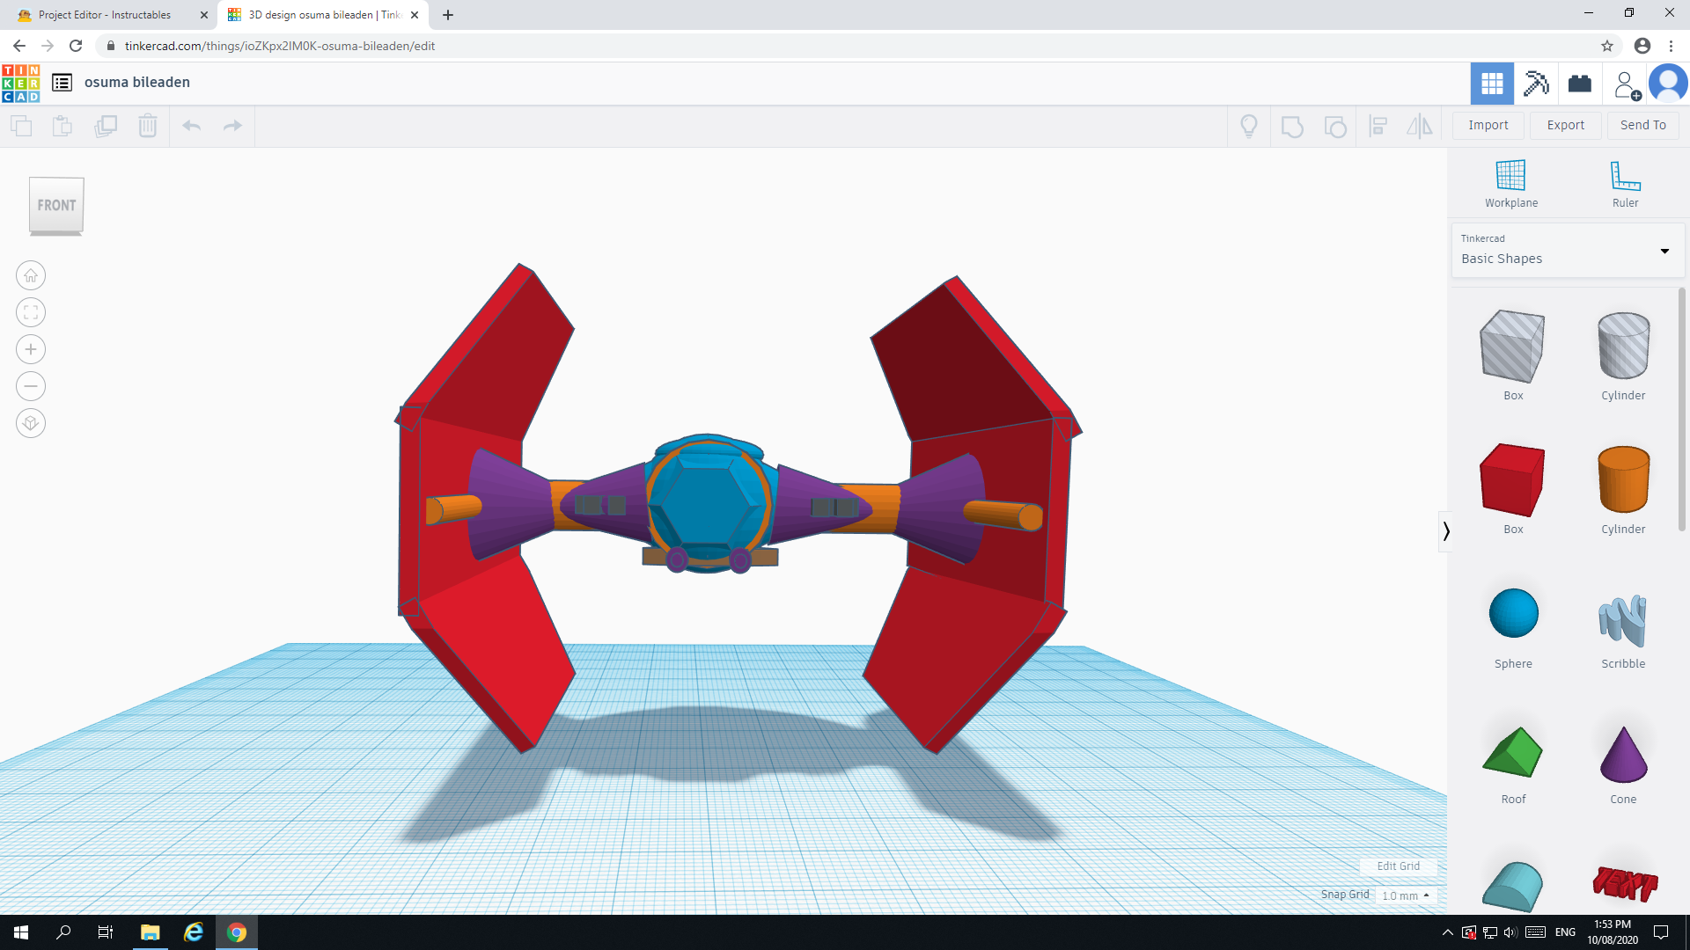1690x950 pixels.
Task: Click the Home view button
Action: pyautogui.click(x=31, y=276)
